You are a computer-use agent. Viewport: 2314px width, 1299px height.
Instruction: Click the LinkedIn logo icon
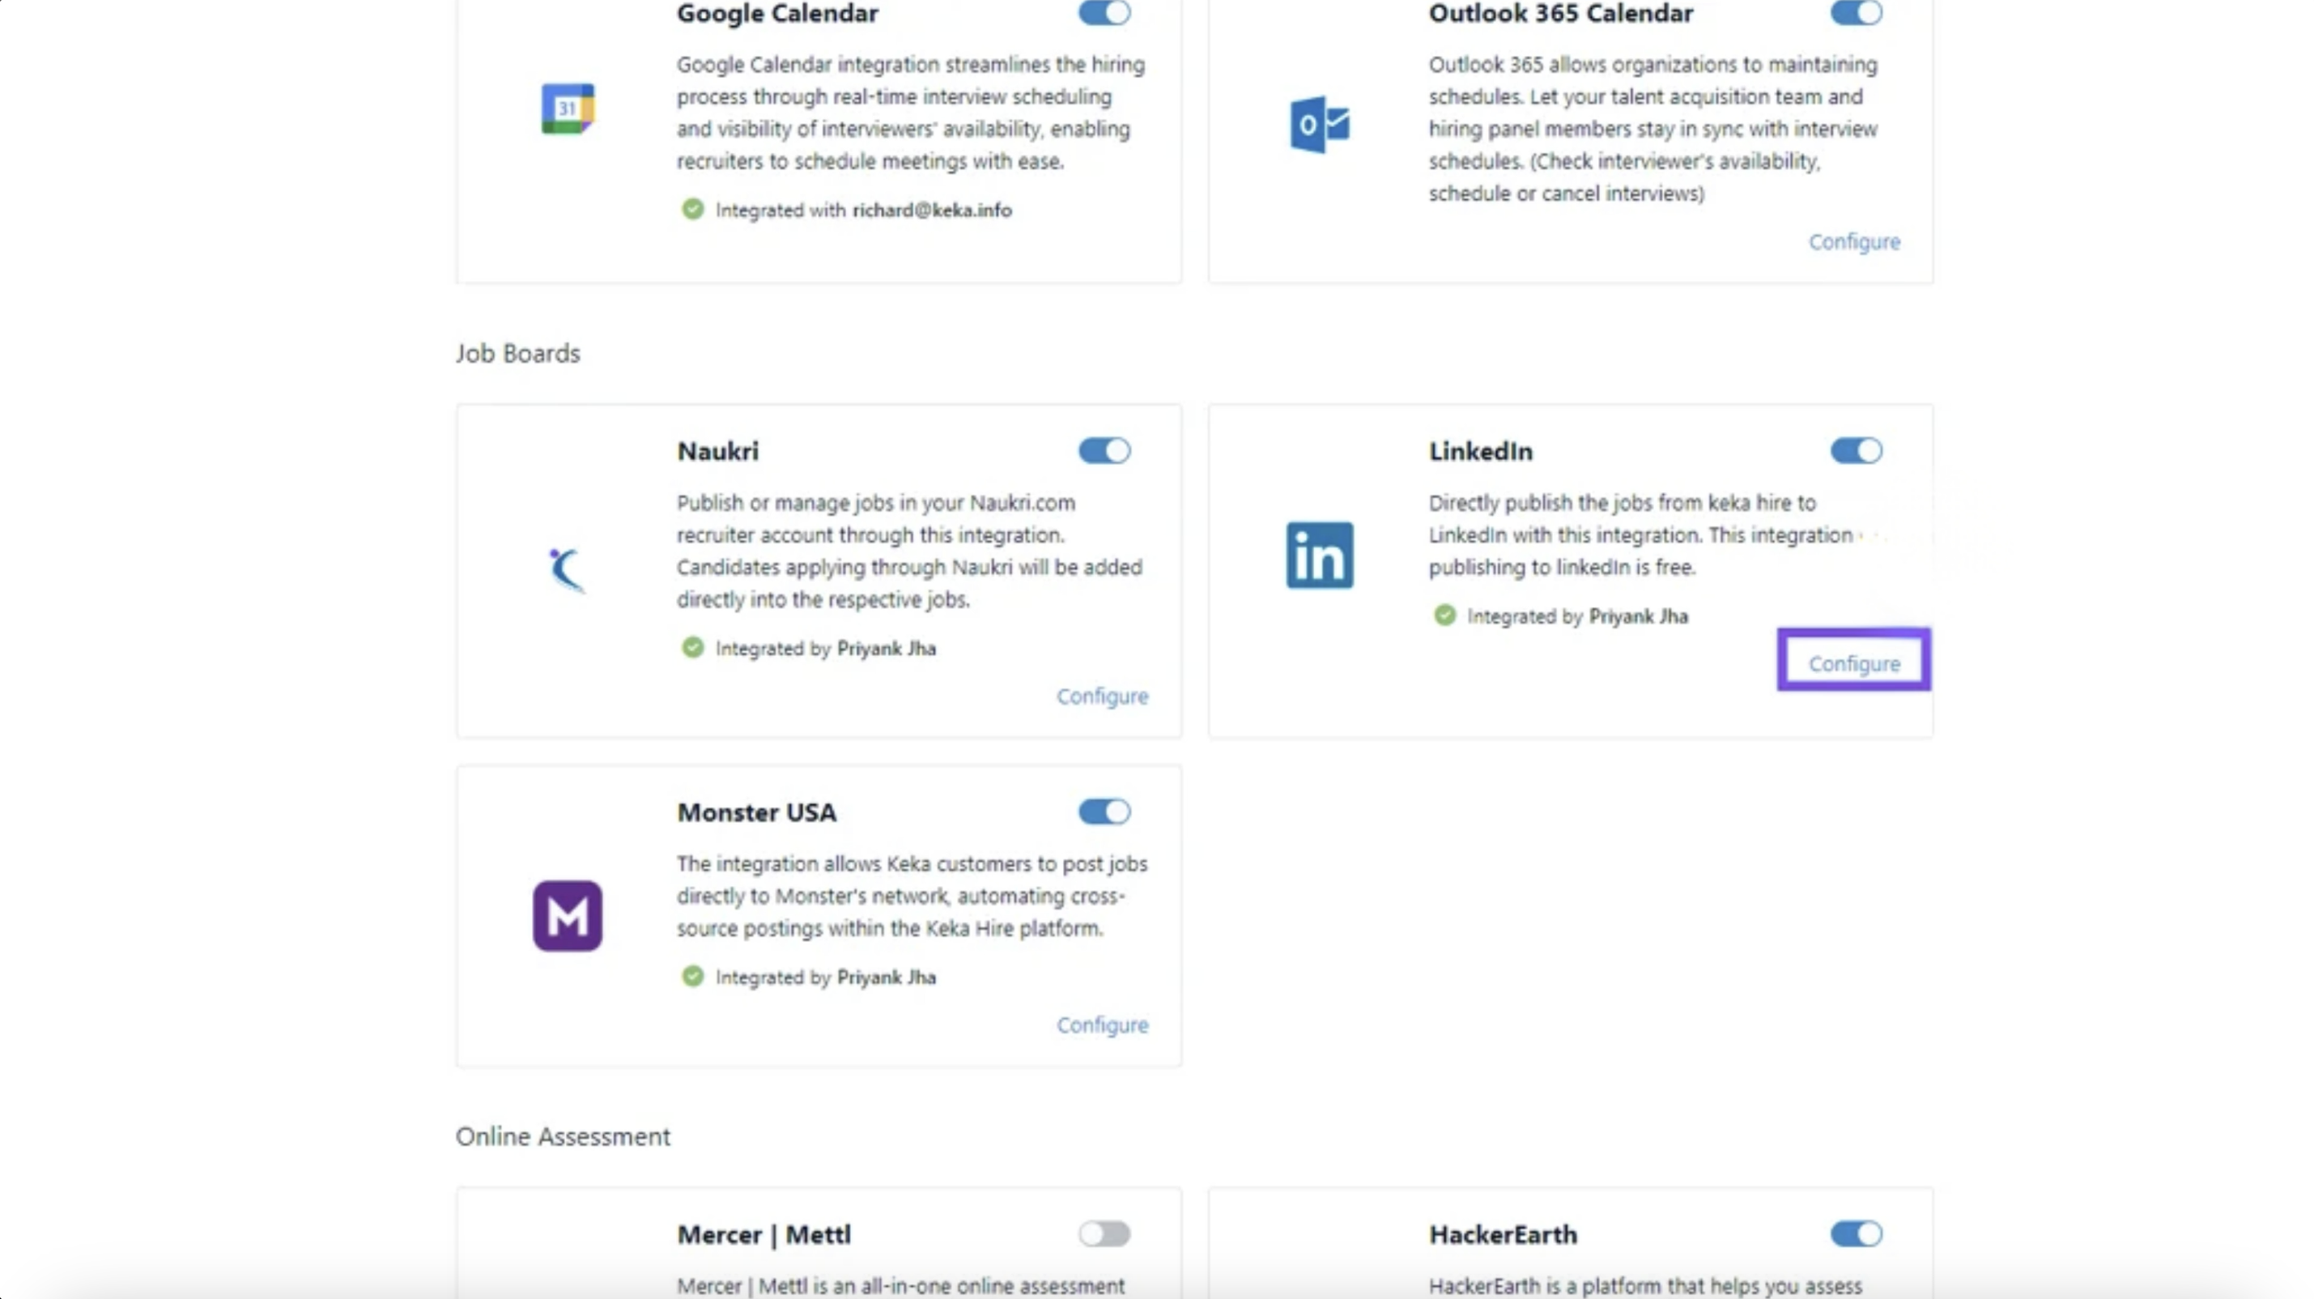tap(1319, 556)
